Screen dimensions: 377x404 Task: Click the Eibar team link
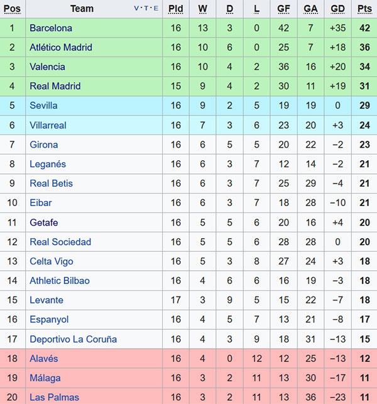tap(41, 204)
